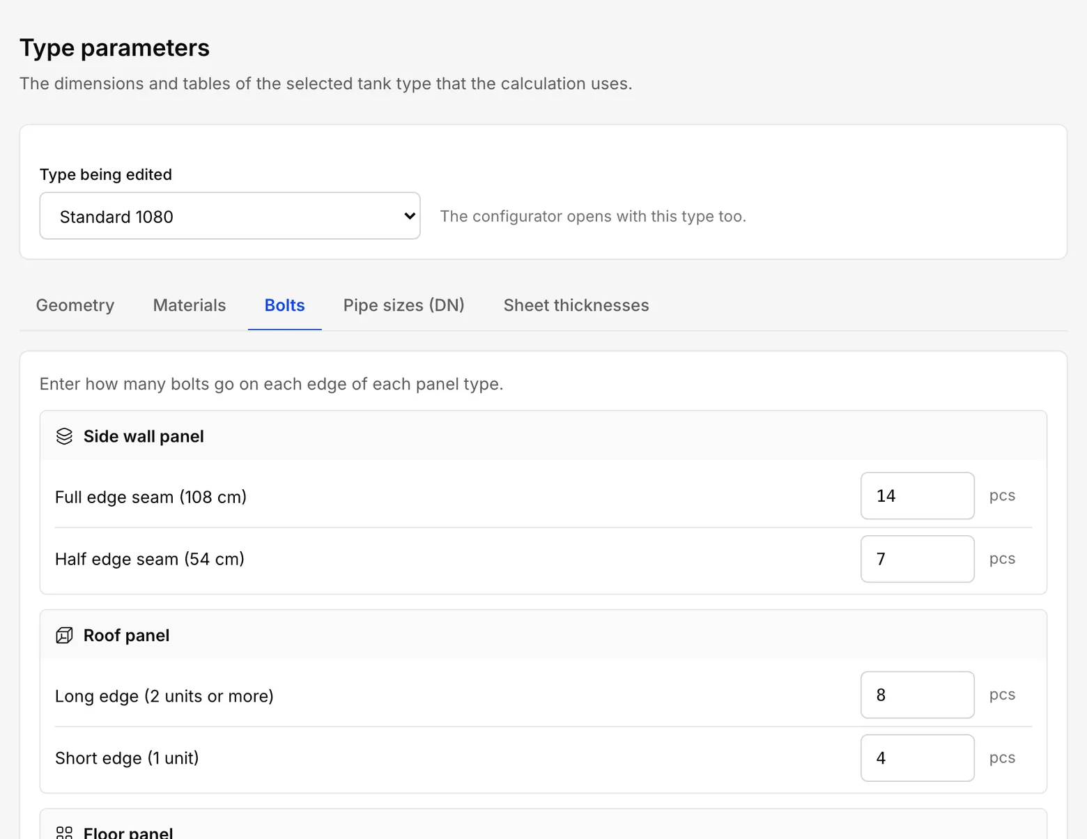Click the configurator opens with this type note
This screenshot has width=1087, height=839.
pyautogui.click(x=593, y=216)
